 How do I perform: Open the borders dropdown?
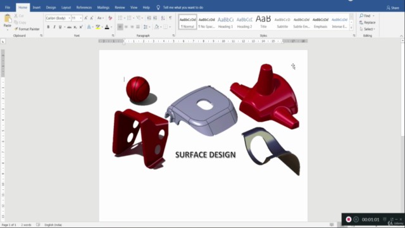click(x=170, y=27)
